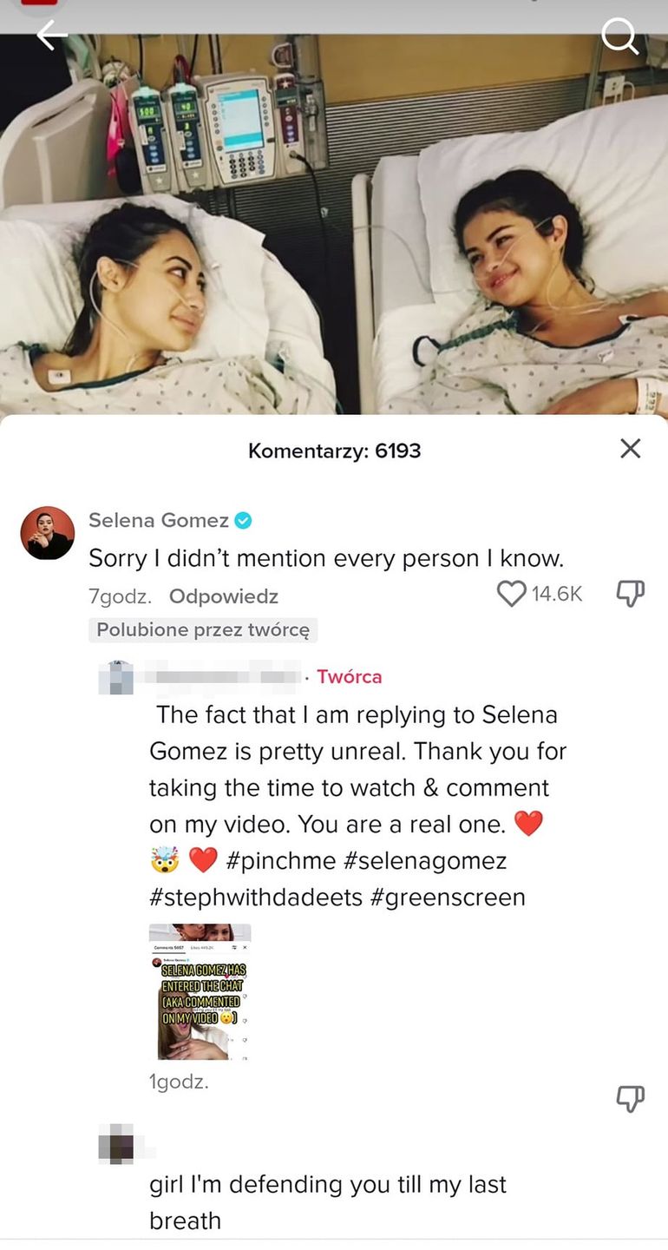The image size is (668, 1250).
Task: Select the #greenscreen hashtag
Action: [x=448, y=897]
